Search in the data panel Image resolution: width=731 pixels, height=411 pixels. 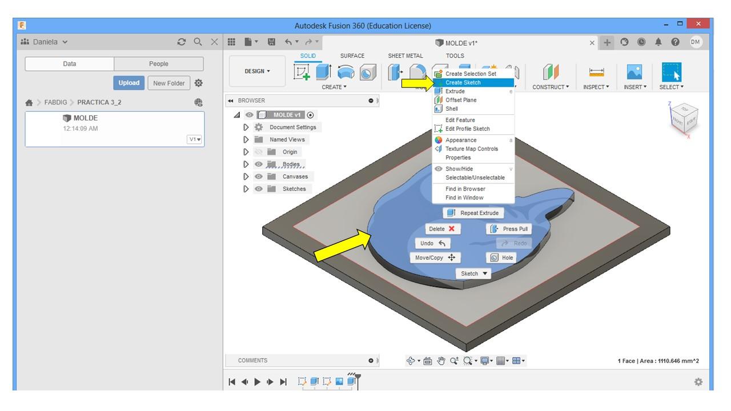tap(198, 42)
